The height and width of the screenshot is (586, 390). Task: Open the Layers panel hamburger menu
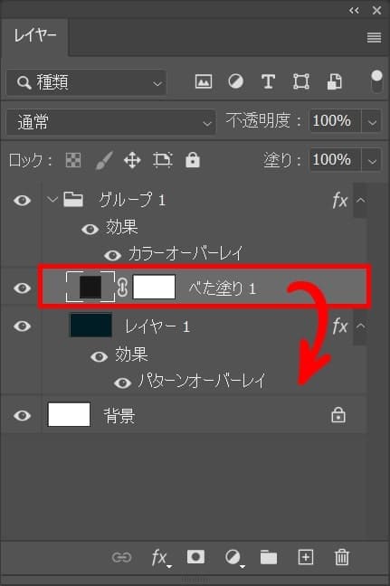pyautogui.click(x=374, y=37)
